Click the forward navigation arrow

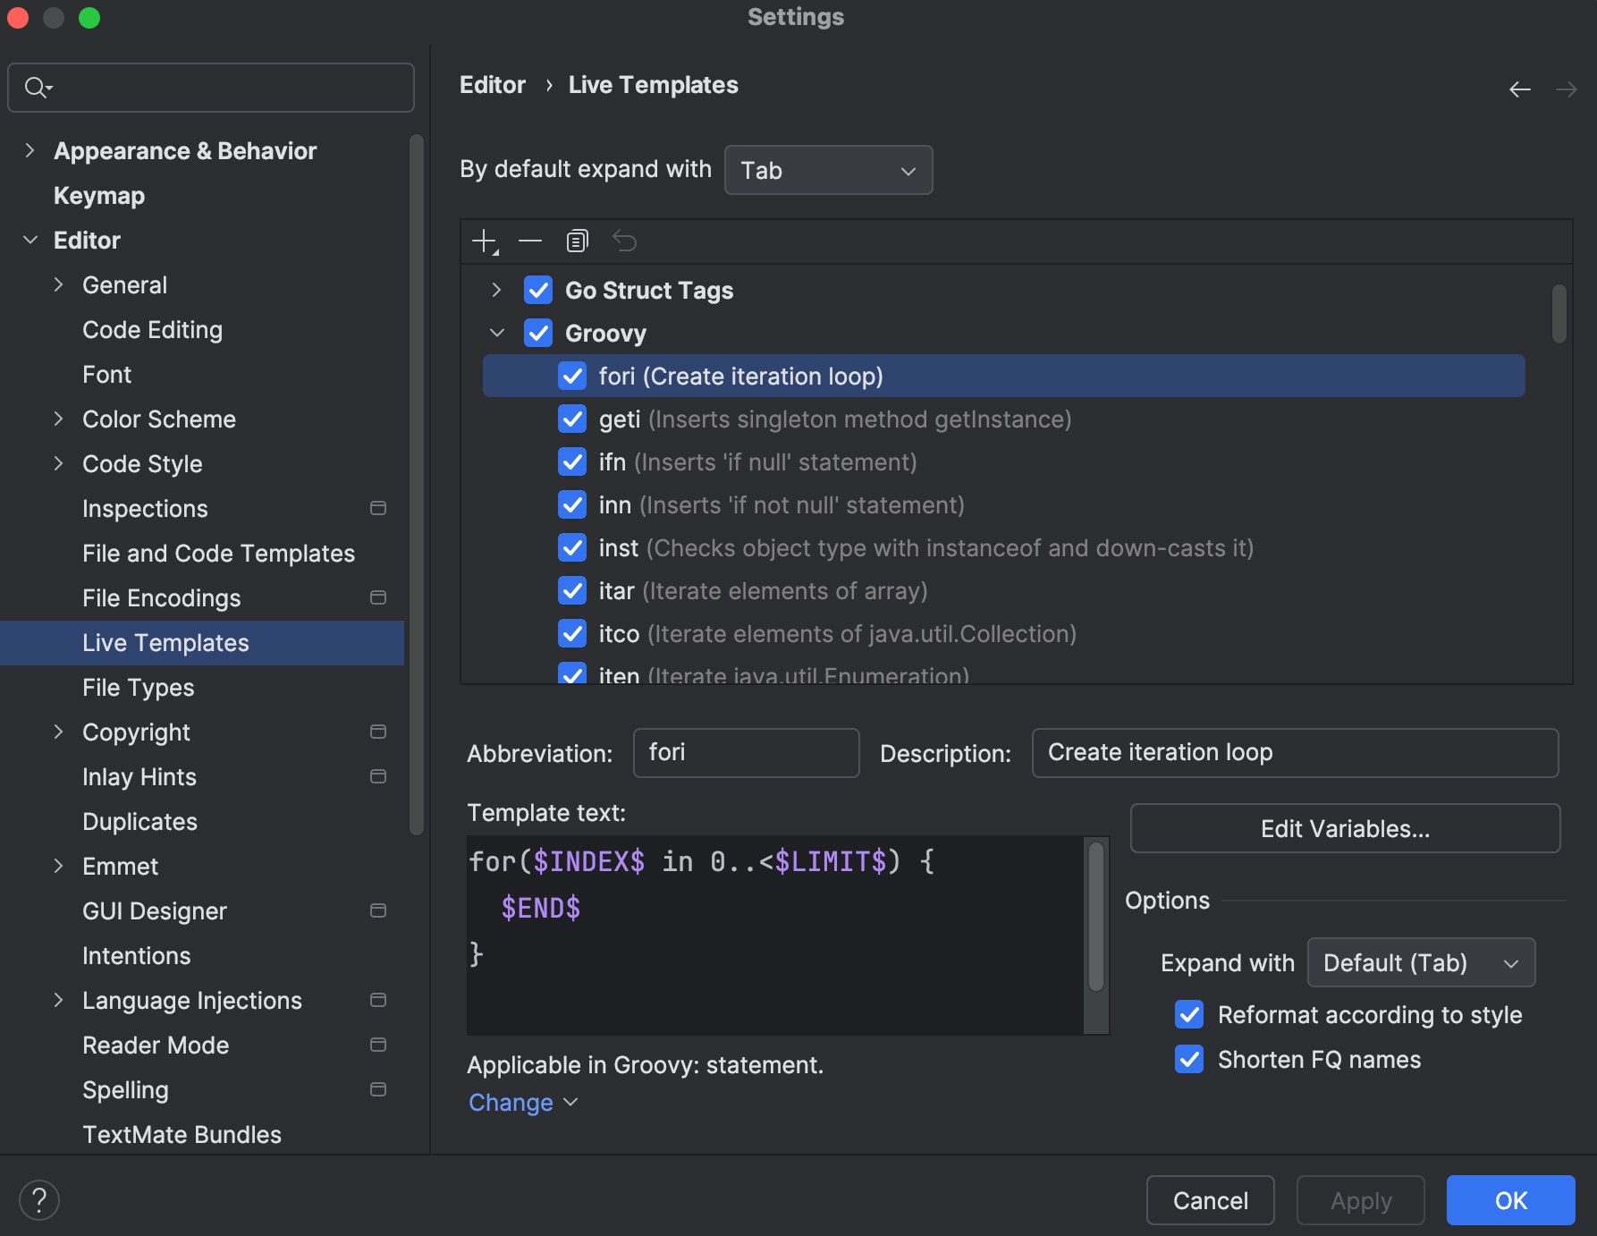click(1567, 89)
